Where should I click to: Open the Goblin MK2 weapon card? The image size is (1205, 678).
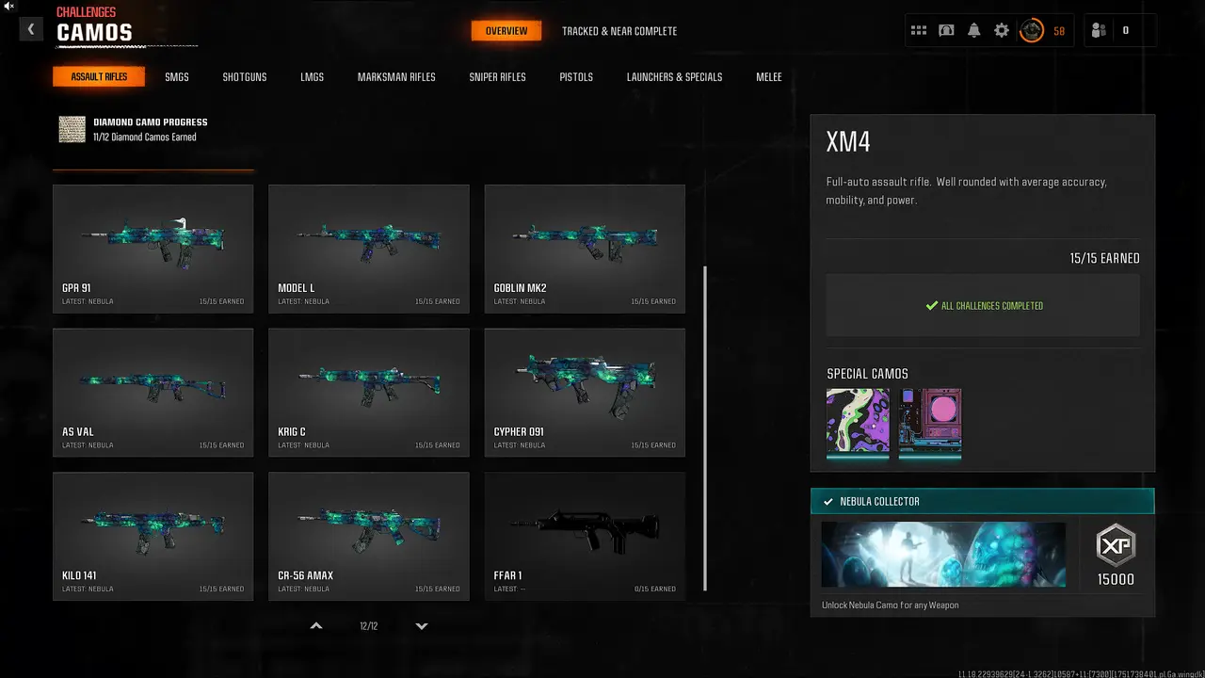coord(585,249)
